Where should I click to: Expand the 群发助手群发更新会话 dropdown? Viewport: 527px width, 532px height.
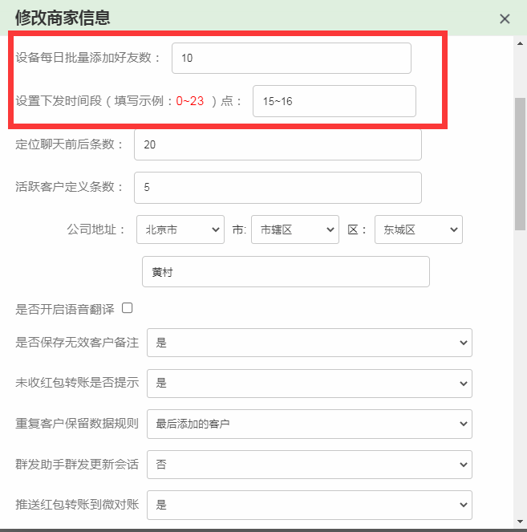309,465
